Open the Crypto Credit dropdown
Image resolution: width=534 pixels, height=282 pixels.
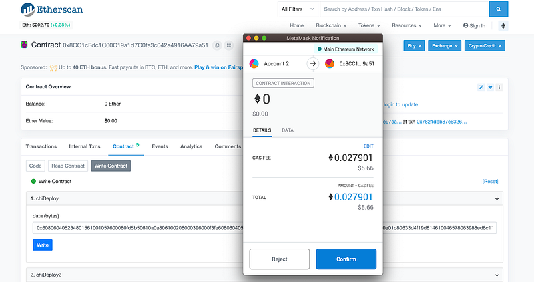485,45
